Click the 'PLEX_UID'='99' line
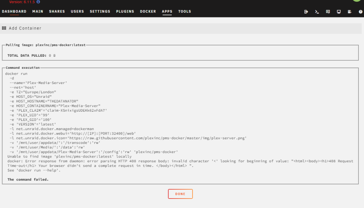The height and width of the screenshot is (208, 364). click(29, 115)
